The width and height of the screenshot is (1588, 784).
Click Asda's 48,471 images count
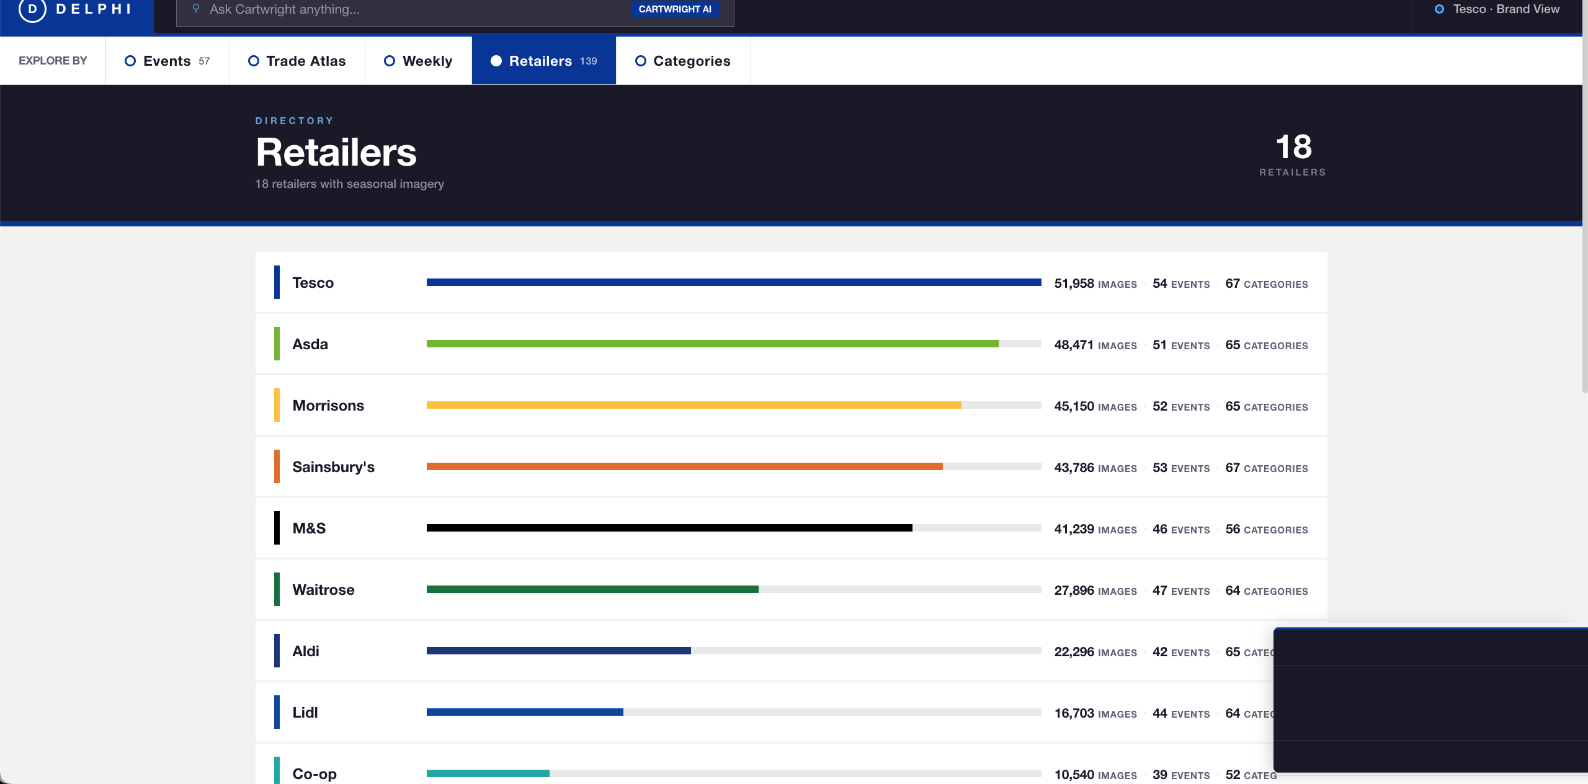[x=1095, y=345]
